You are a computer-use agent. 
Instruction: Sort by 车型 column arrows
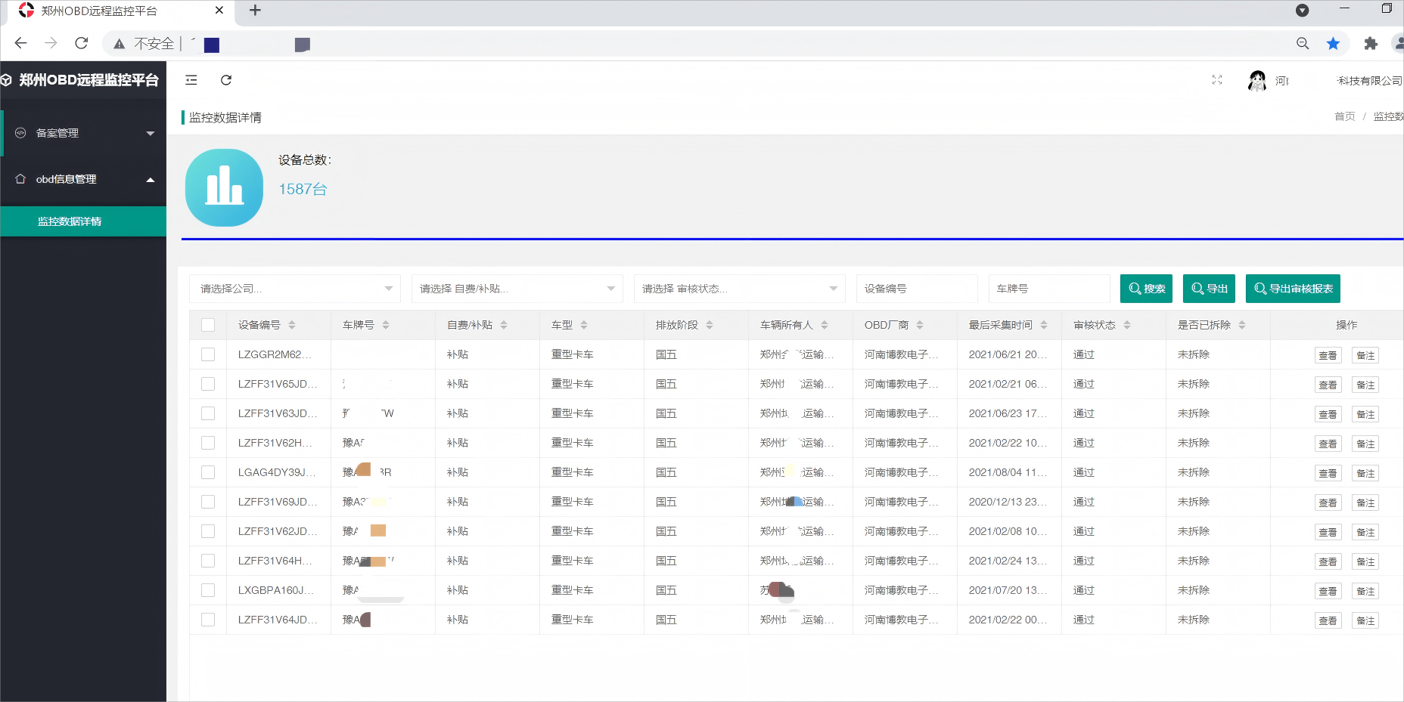click(x=584, y=325)
